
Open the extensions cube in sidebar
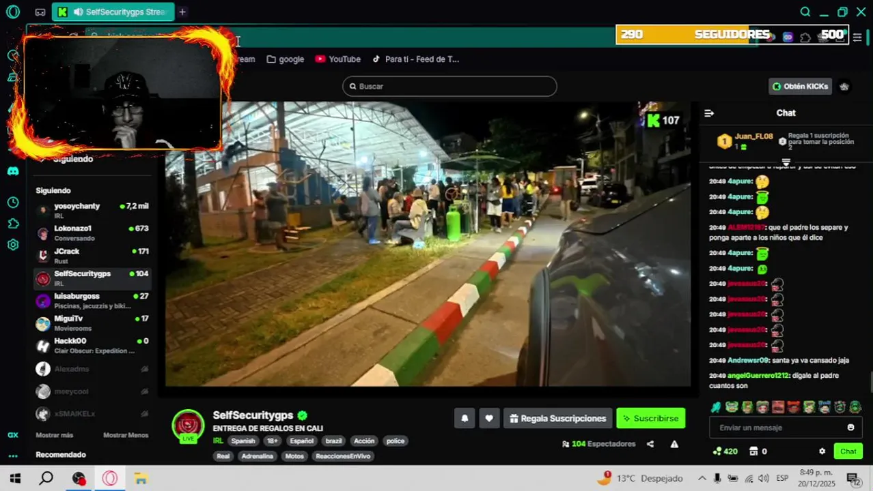point(12,224)
